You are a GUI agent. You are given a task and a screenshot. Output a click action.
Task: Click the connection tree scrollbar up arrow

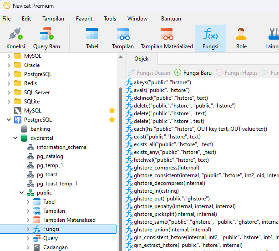coord(121,57)
